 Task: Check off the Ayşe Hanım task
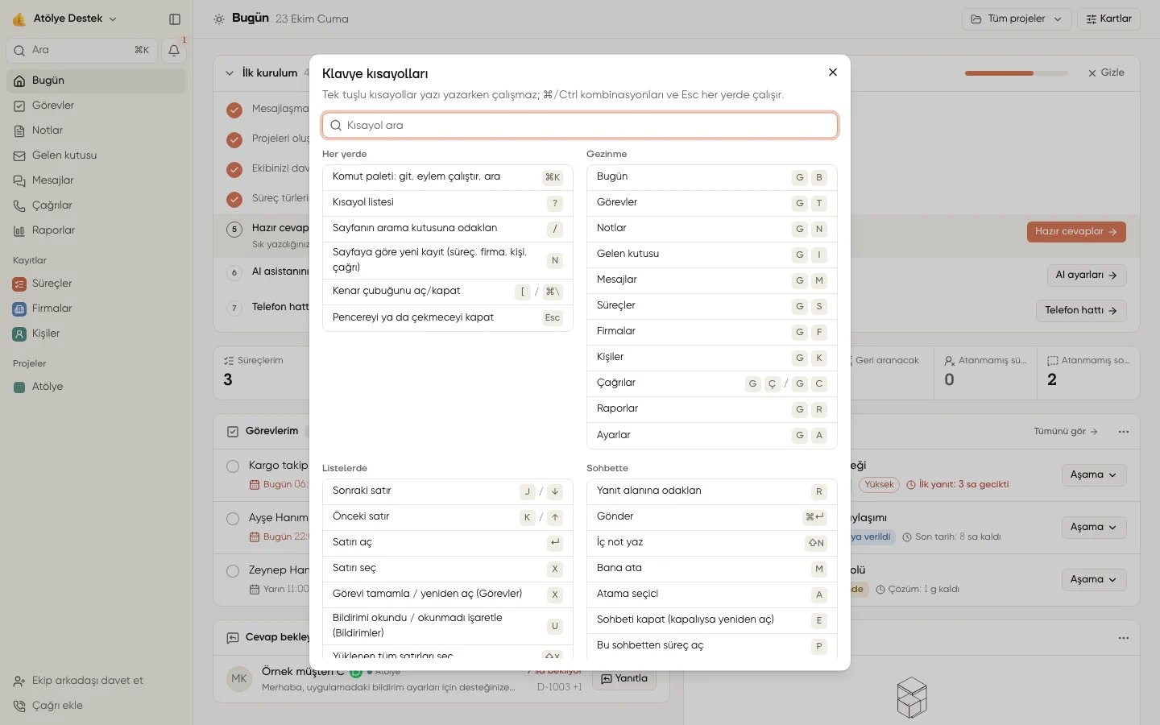pyautogui.click(x=233, y=518)
